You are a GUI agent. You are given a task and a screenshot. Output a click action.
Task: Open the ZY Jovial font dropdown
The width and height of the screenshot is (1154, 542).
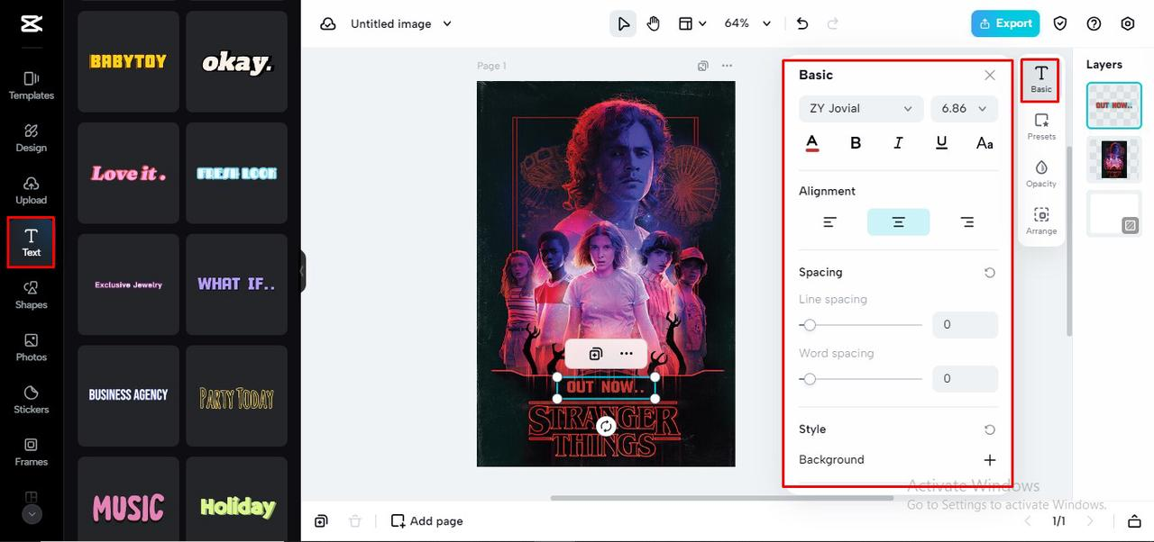click(x=861, y=108)
